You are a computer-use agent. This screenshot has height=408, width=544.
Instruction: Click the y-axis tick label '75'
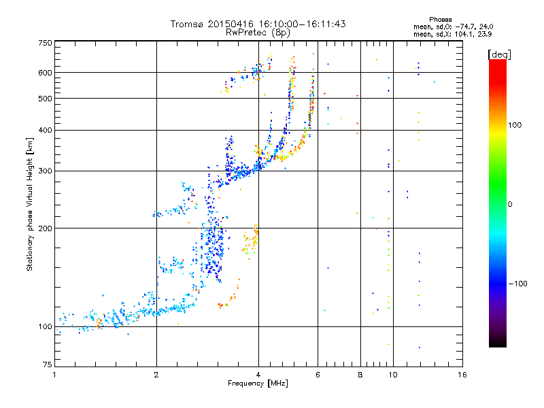(48, 364)
